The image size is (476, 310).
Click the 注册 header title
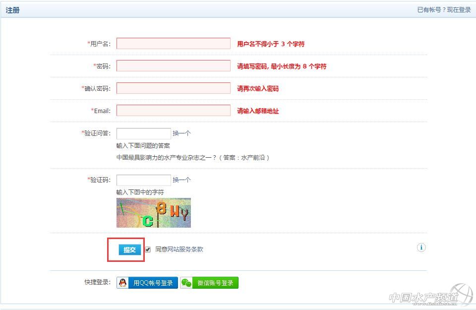coord(12,10)
